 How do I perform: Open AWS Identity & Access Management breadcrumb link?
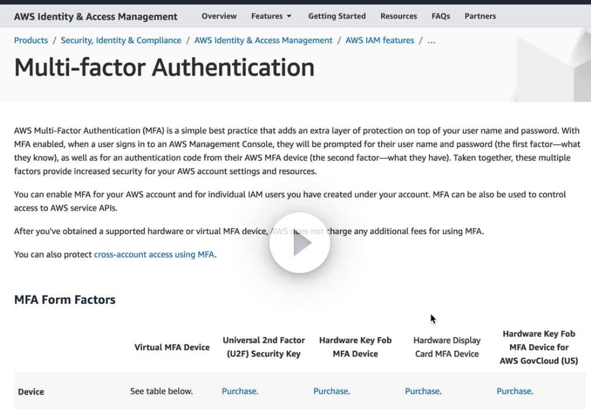tap(263, 40)
